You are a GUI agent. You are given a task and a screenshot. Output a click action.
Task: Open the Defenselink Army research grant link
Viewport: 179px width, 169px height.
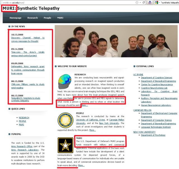point(28,70)
